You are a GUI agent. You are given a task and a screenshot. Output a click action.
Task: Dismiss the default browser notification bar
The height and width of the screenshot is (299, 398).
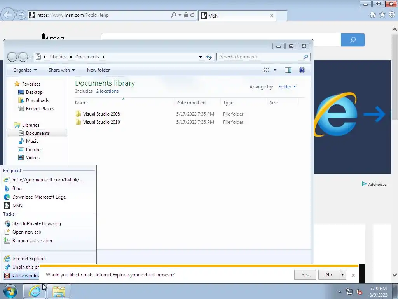coord(353,275)
